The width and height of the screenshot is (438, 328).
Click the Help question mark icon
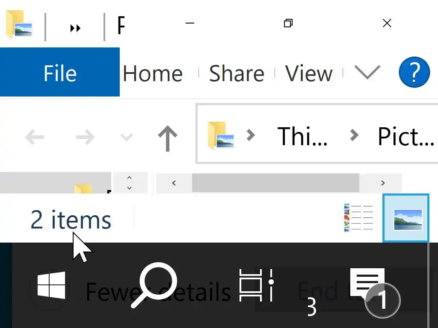pyautogui.click(x=414, y=73)
